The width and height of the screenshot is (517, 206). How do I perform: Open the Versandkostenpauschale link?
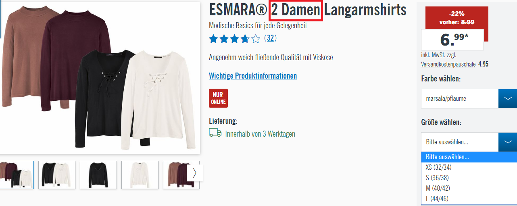448,64
